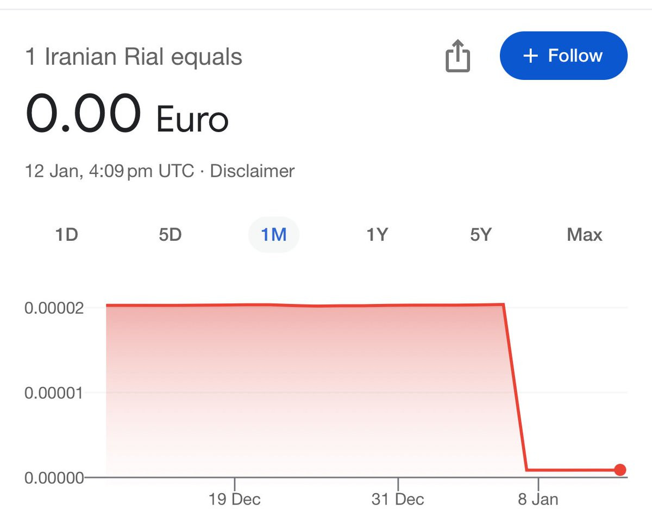This screenshot has width=652, height=523.
Task: View the Max time range
Action: [585, 235]
